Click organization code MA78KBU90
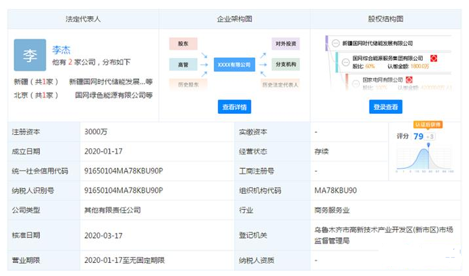This screenshot has width=469, height=276. [335, 190]
